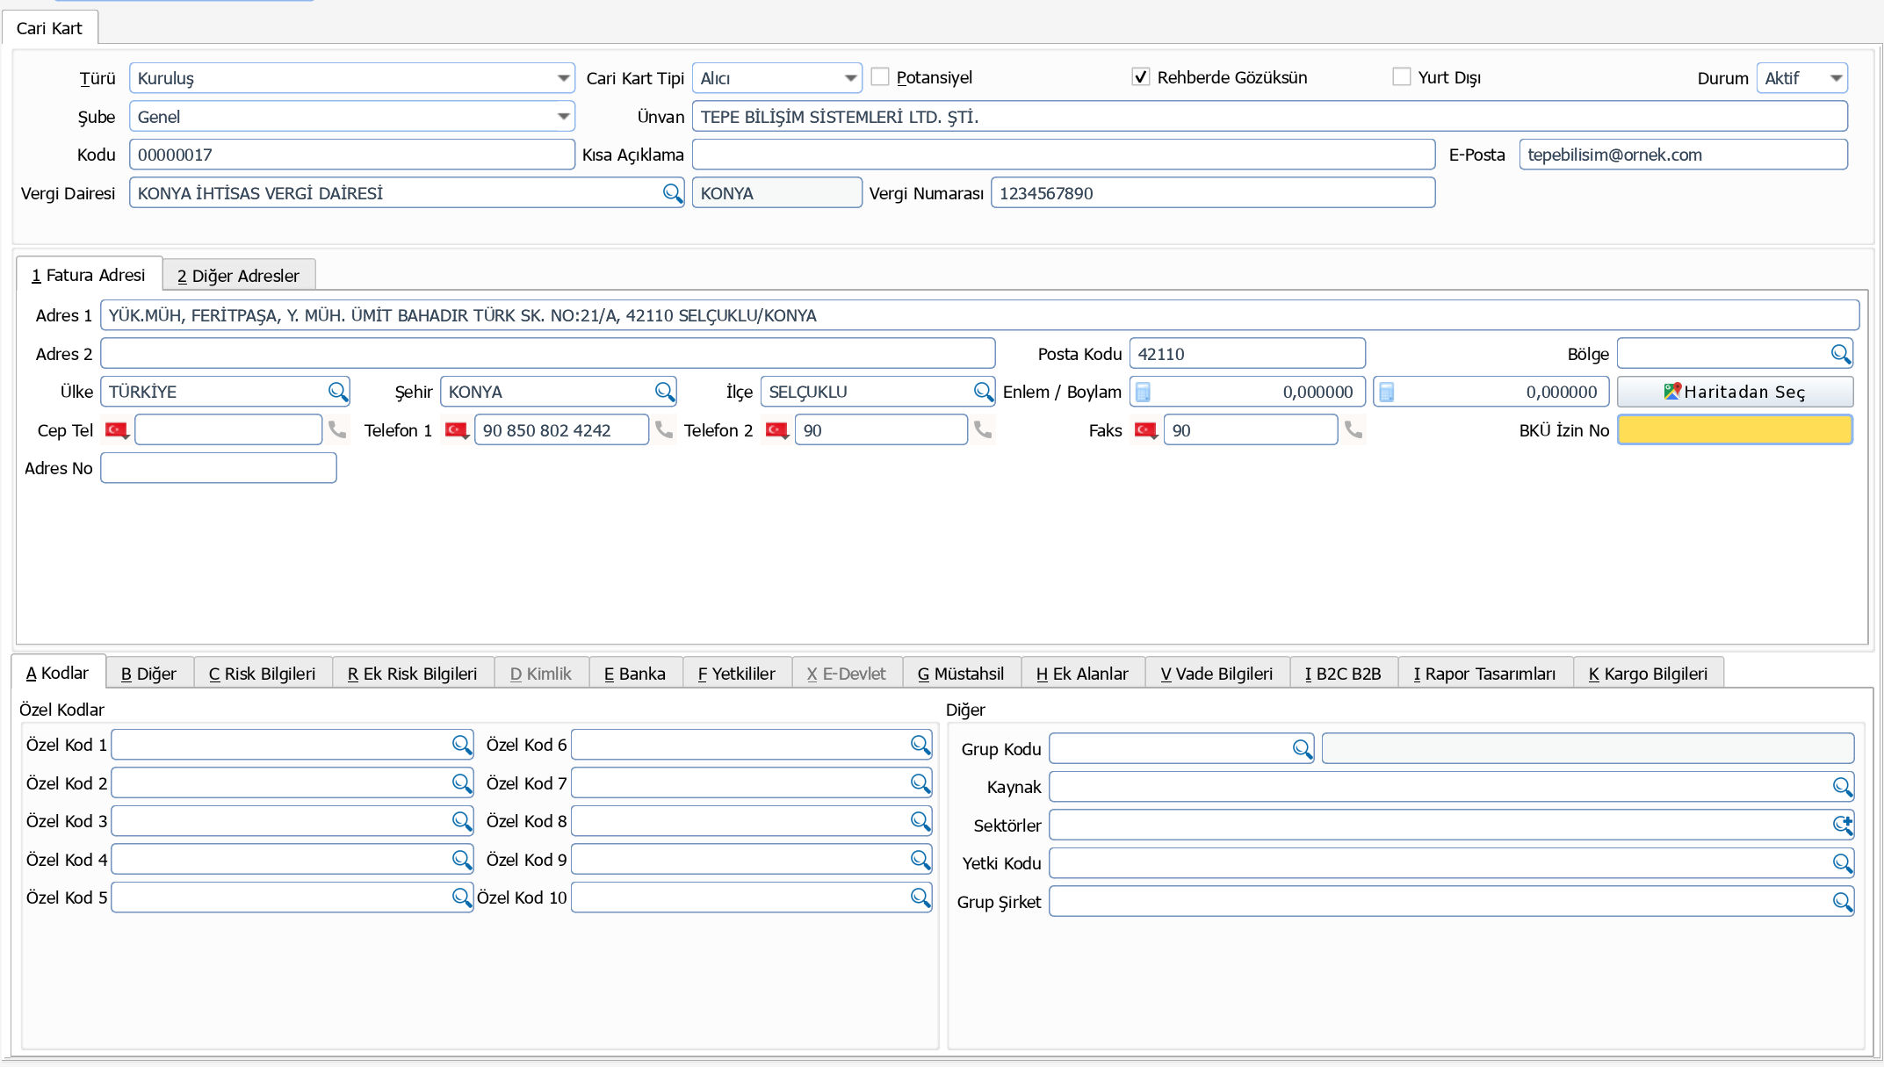The width and height of the screenshot is (1884, 1067).
Task: Click the Ünvan input field
Action: point(1269,117)
